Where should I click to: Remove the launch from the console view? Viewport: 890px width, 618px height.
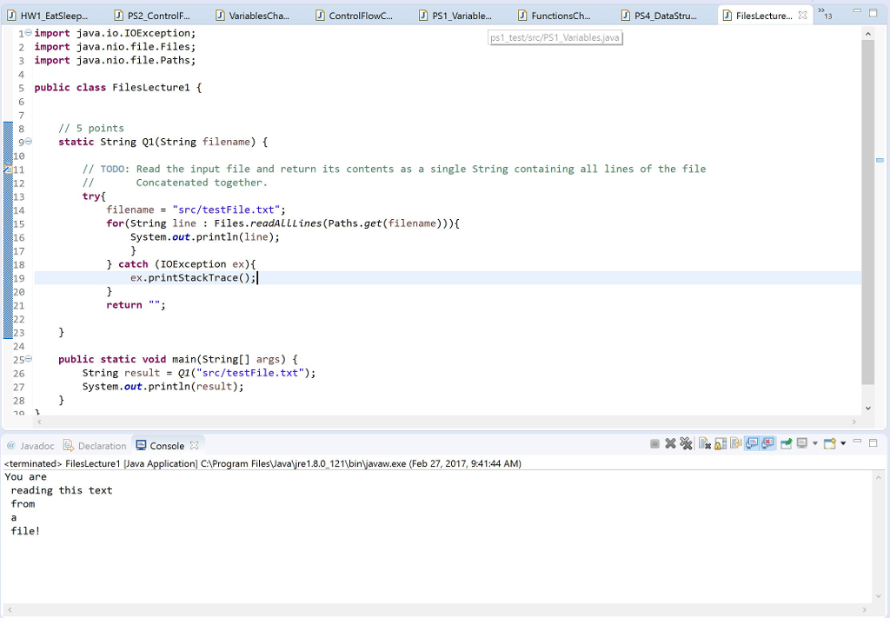click(x=669, y=443)
